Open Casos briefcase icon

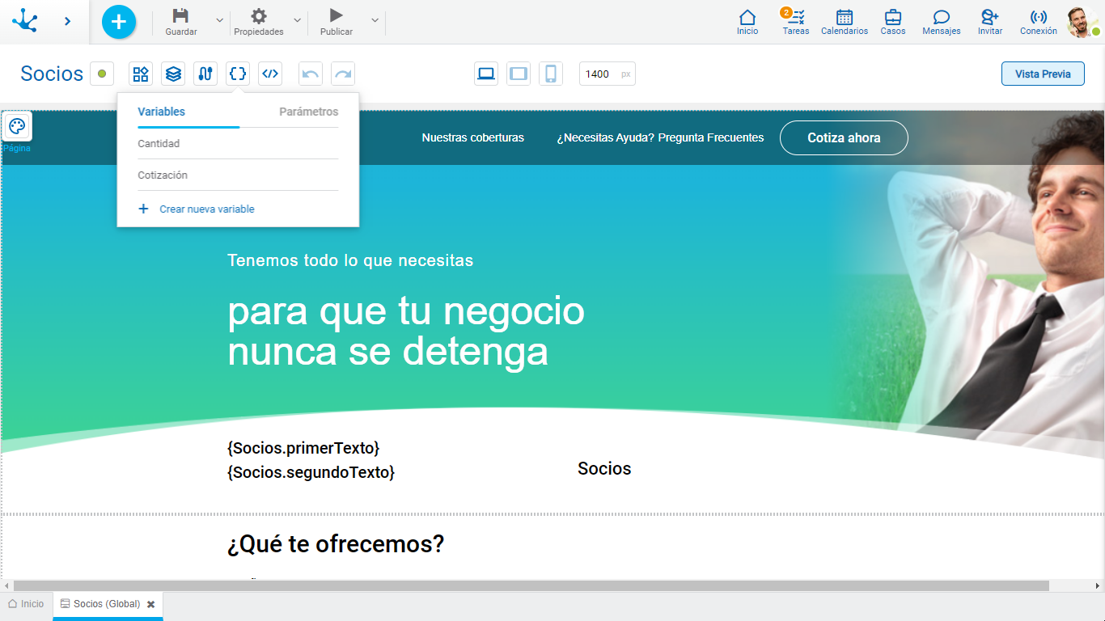click(x=893, y=17)
